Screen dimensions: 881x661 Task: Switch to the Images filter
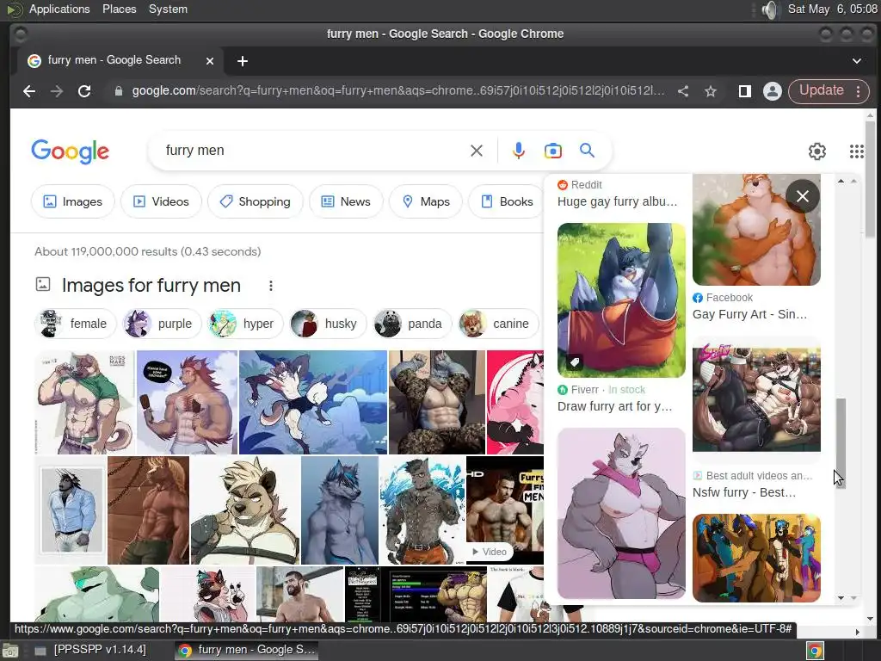tap(73, 201)
